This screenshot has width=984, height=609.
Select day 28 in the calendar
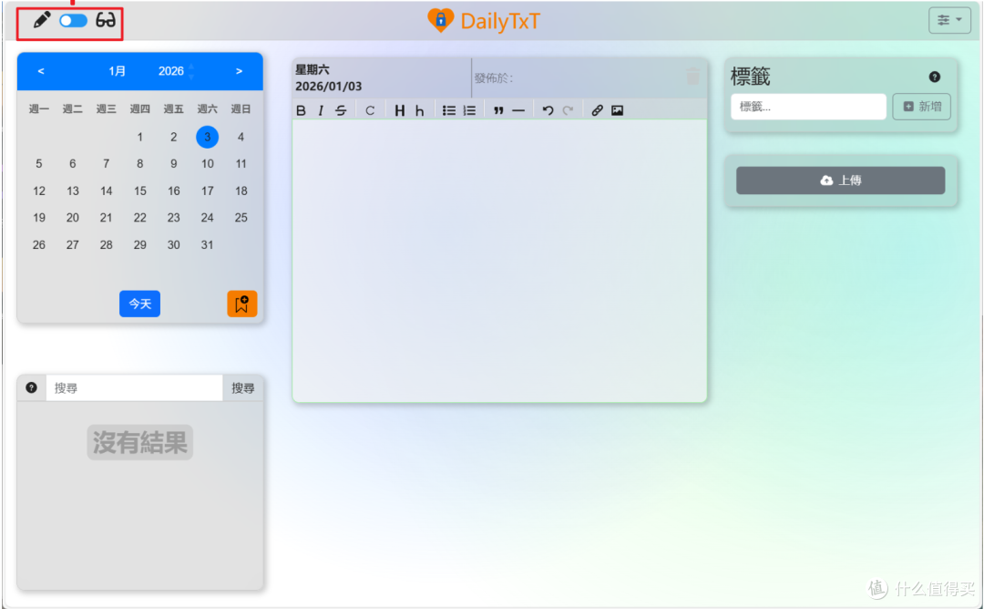(106, 245)
